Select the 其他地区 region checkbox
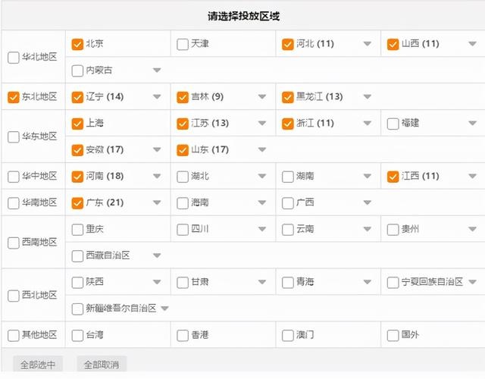 (14, 335)
